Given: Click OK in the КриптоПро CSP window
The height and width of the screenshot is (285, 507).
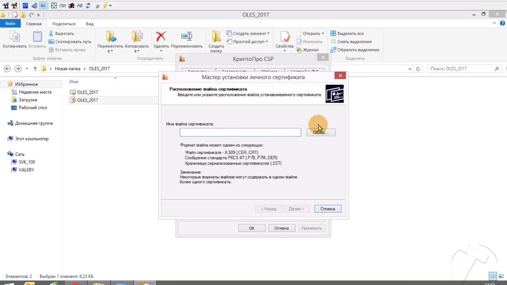Looking at the screenshot, I should tap(252, 228).
